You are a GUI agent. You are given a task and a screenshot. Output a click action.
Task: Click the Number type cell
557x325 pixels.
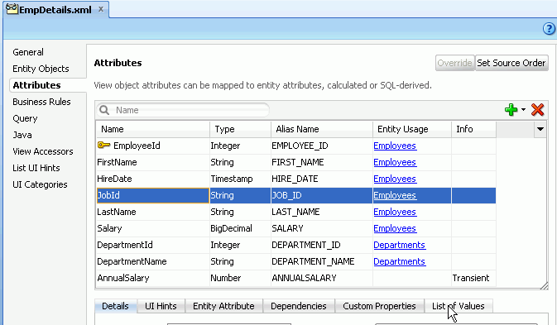click(240, 278)
